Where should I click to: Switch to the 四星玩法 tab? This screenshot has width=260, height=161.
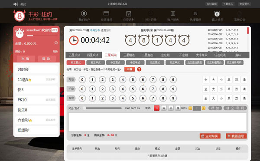[x=93, y=55]
